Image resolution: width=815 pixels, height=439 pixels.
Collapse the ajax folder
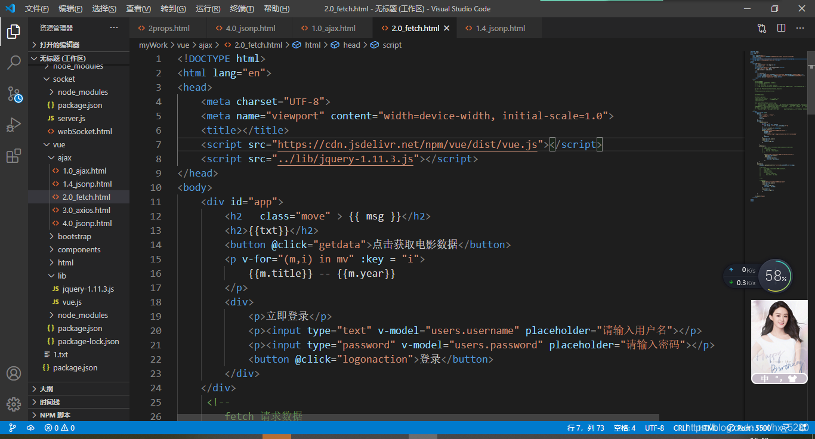pos(64,157)
